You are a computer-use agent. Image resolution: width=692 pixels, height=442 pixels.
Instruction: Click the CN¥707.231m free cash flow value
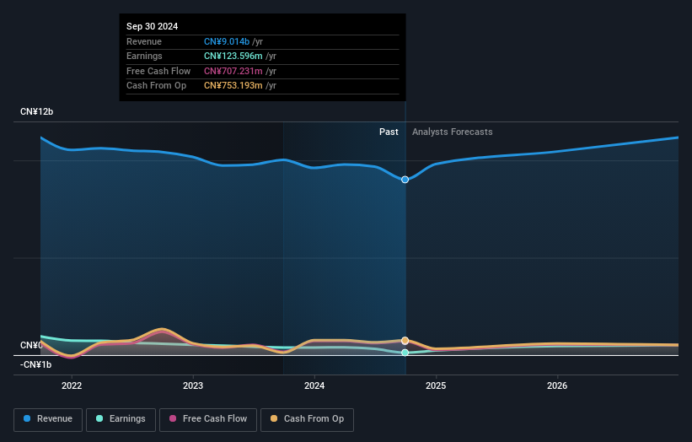click(x=233, y=71)
